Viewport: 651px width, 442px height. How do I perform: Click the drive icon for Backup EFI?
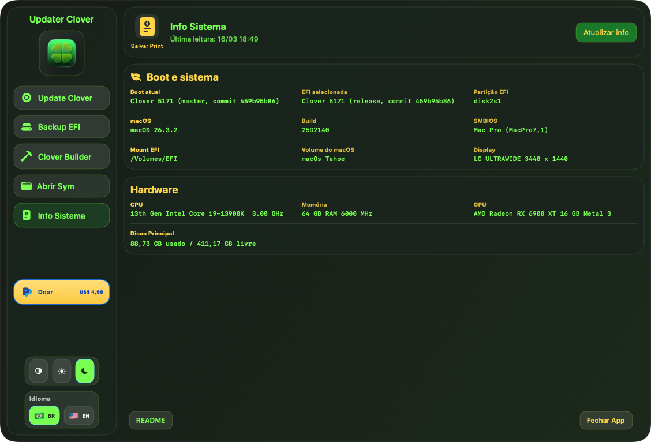point(27,127)
